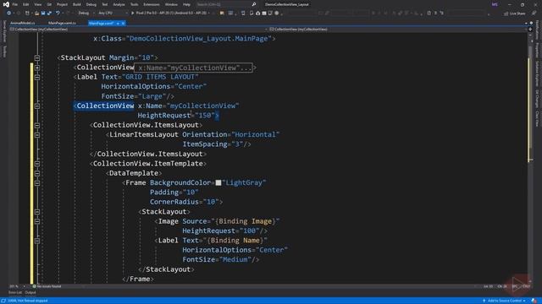Click the collapsed x:Name="myCollectionView"... box

click(x=193, y=68)
